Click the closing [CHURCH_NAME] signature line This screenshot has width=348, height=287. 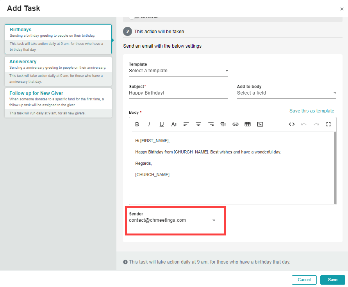(x=152, y=175)
